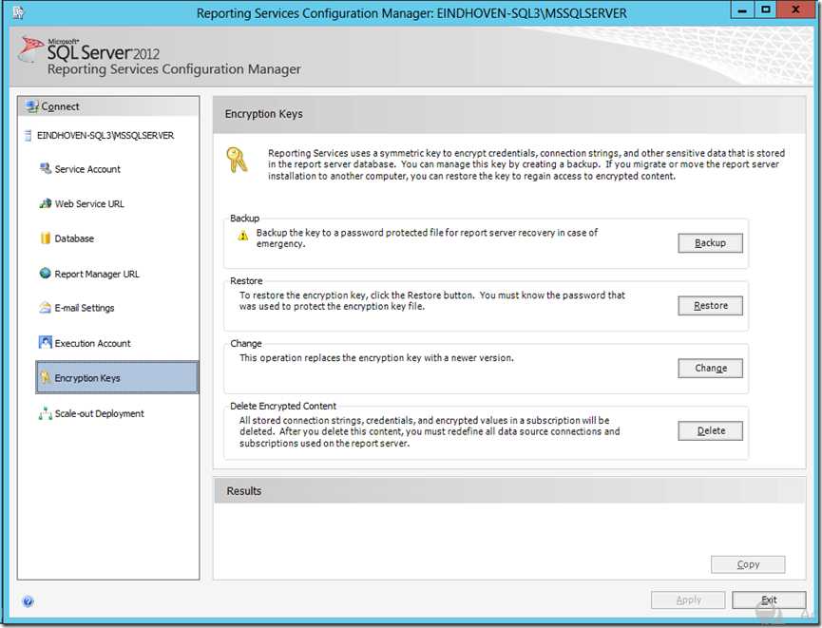
Task: Select Encryption Keys in sidebar
Action: (117, 377)
